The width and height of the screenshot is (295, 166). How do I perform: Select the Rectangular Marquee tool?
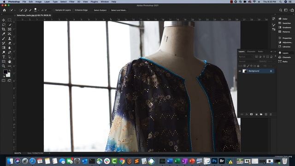pyautogui.click(x=9, y=20)
